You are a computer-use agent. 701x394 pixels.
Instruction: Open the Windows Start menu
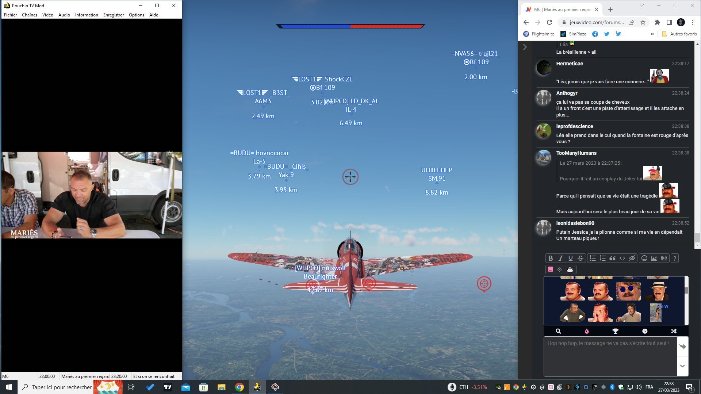(x=9, y=387)
